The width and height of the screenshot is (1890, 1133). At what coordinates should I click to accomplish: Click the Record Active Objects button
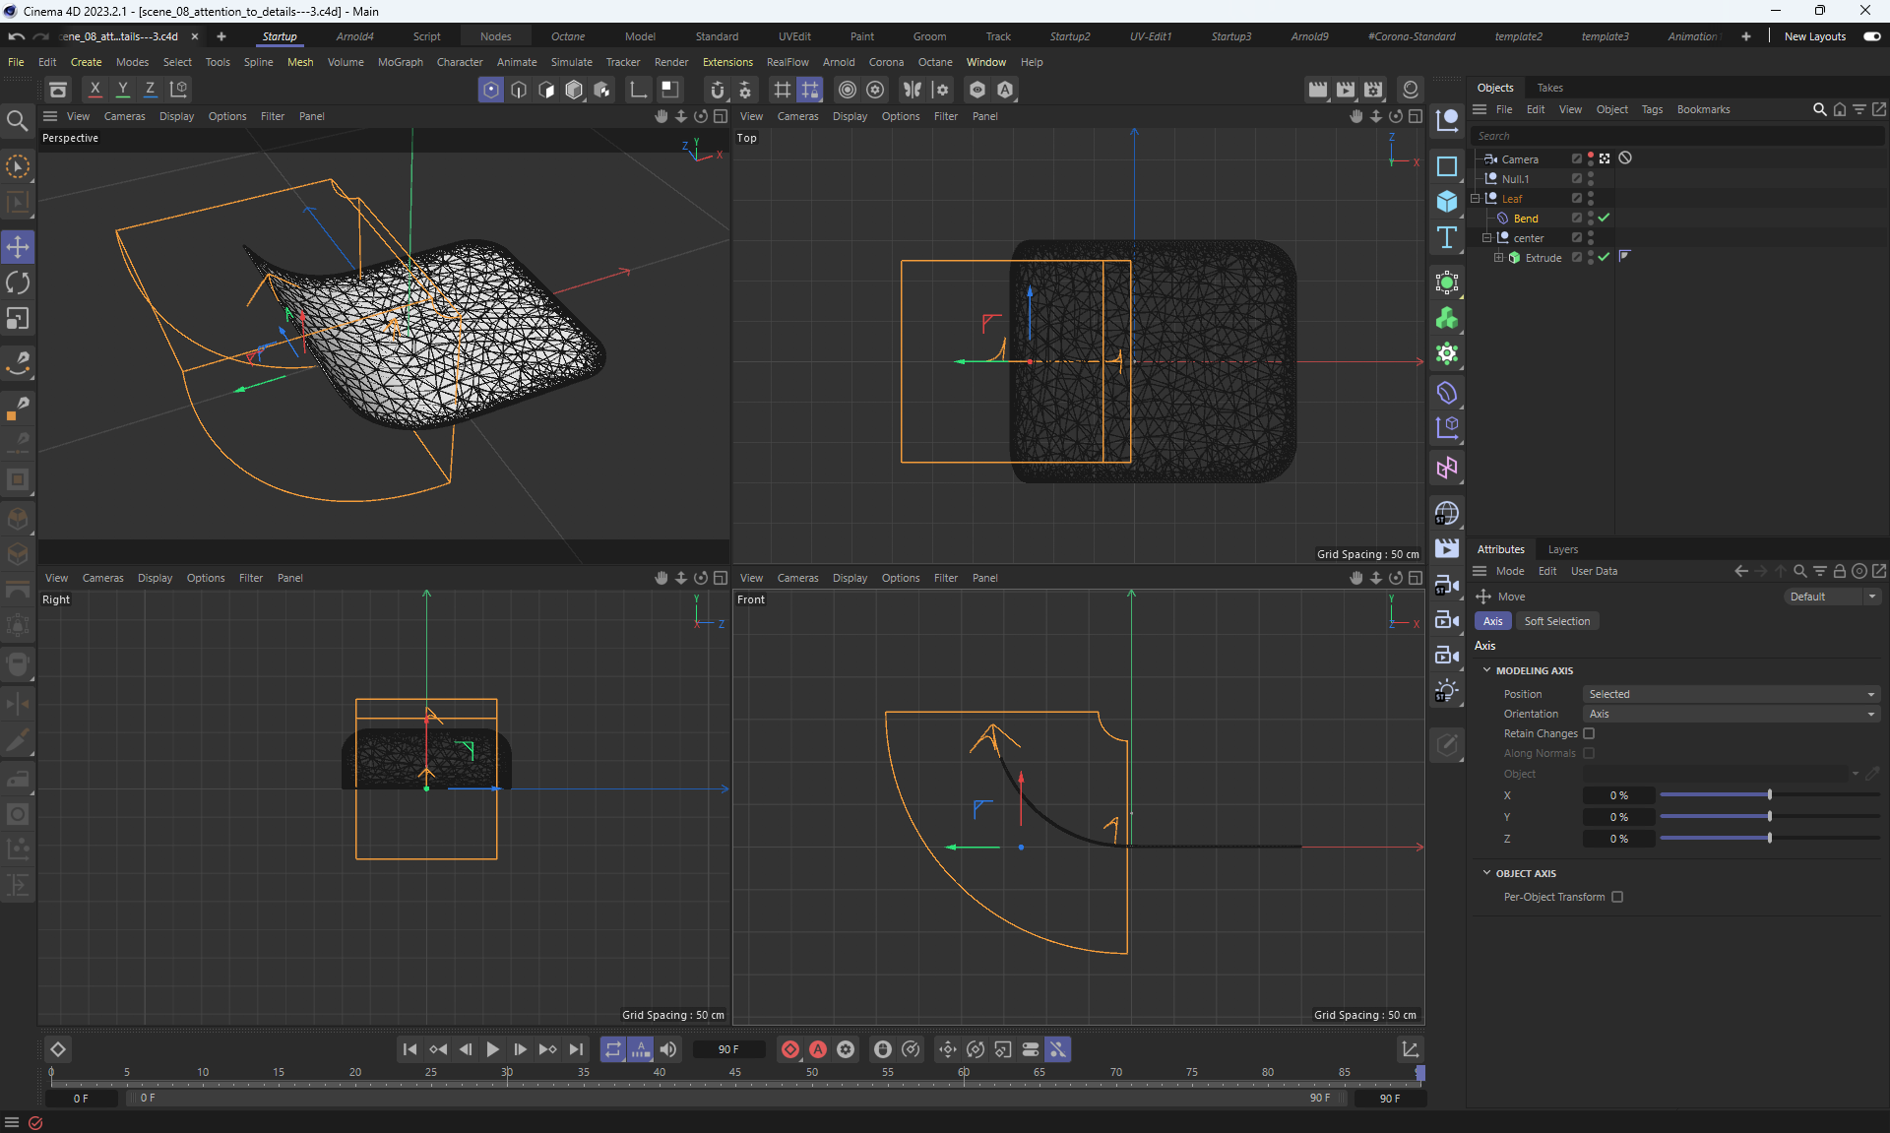[x=789, y=1049]
